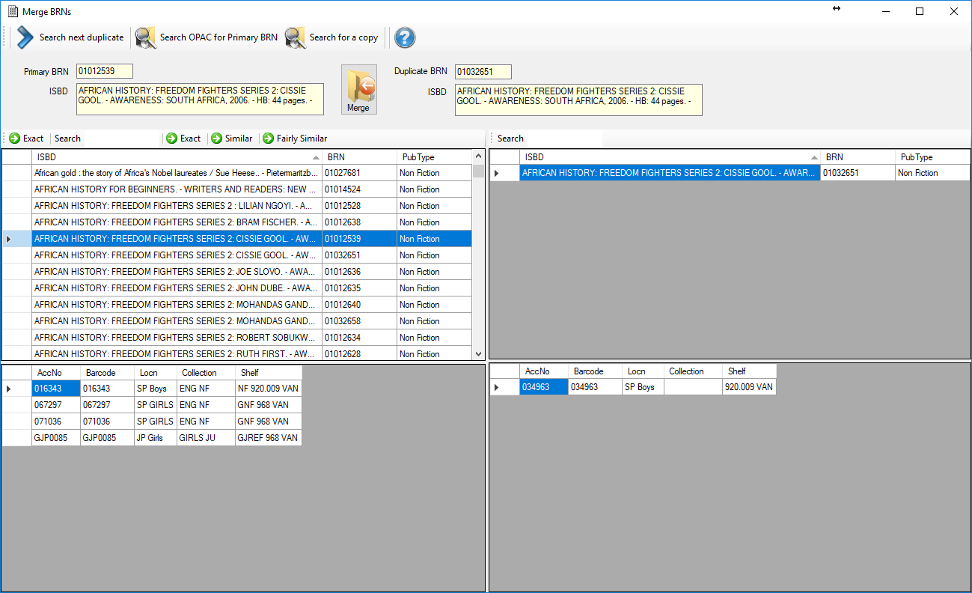Click the left panel Search text box

[123, 139]
